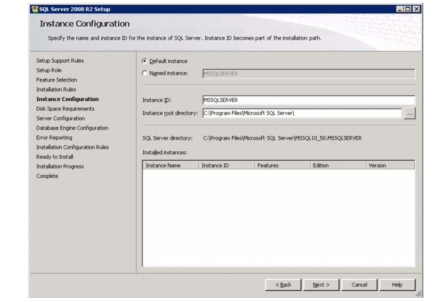The width and height of the screenshot is (447, 302).
Task: Click Setup Support Rules step
Action: 60,61
